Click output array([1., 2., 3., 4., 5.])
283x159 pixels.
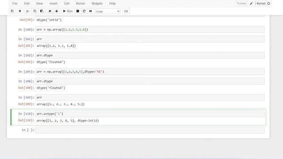(x=61, y=104)
